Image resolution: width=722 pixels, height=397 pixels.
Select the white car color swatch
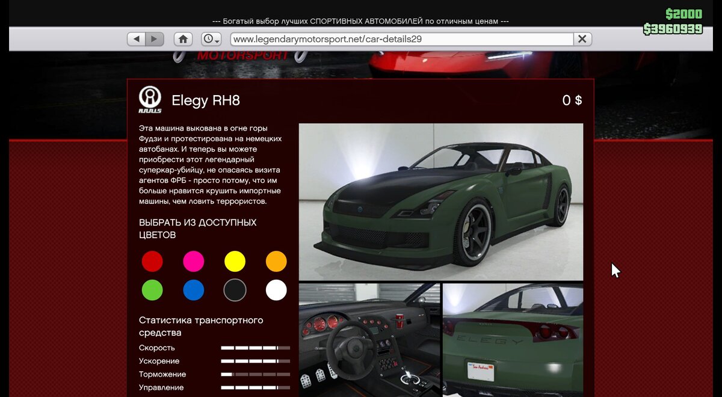point(276,290)
